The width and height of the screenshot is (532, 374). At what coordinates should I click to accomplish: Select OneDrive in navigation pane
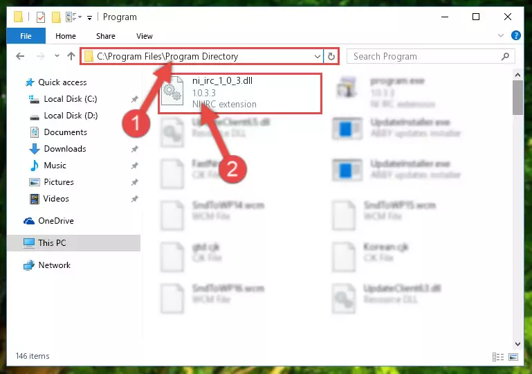click(55, 221)
